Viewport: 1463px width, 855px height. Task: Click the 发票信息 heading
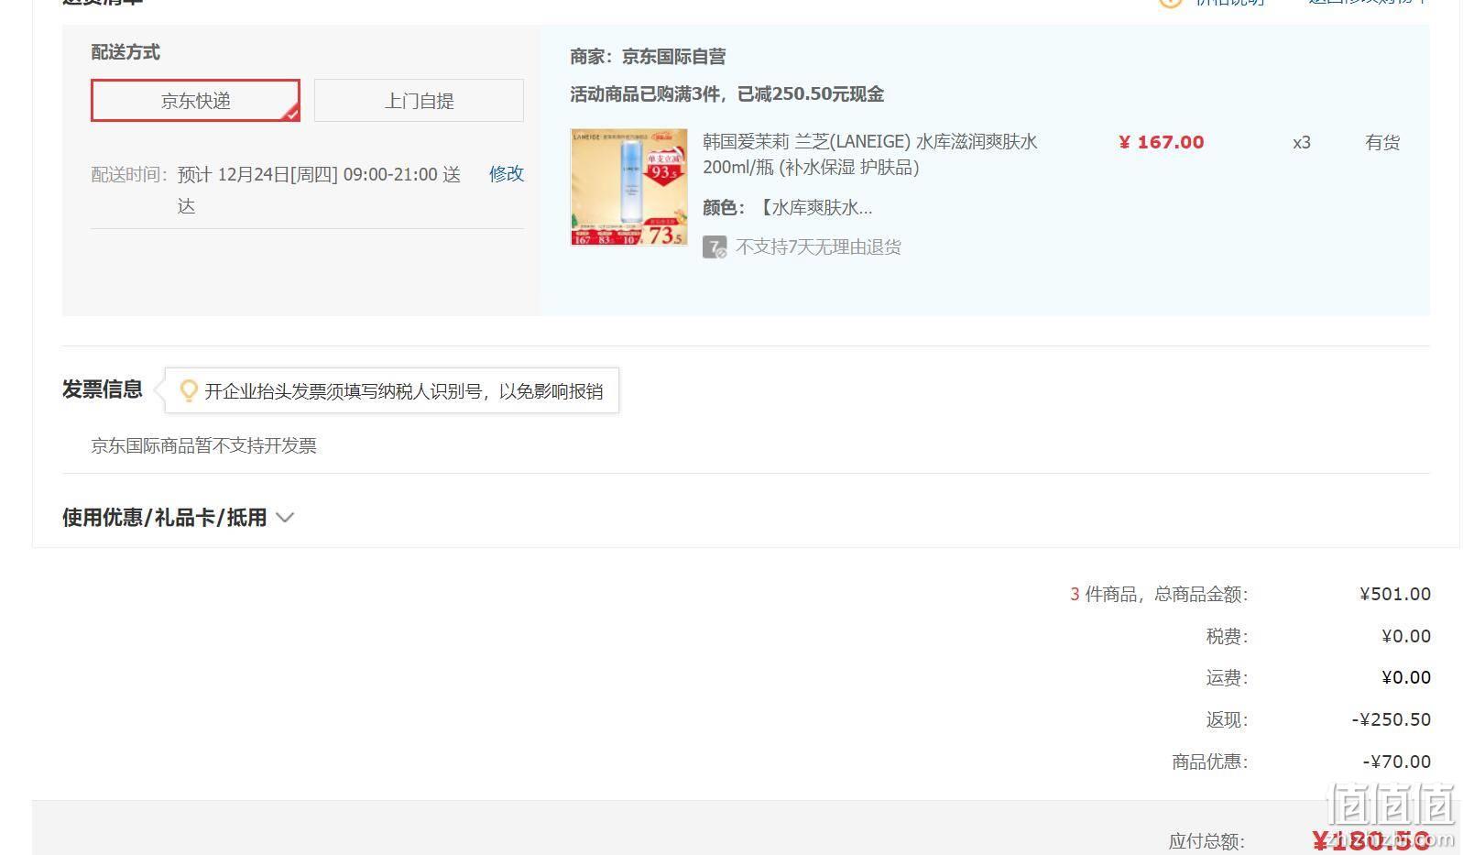click(103, 389)
